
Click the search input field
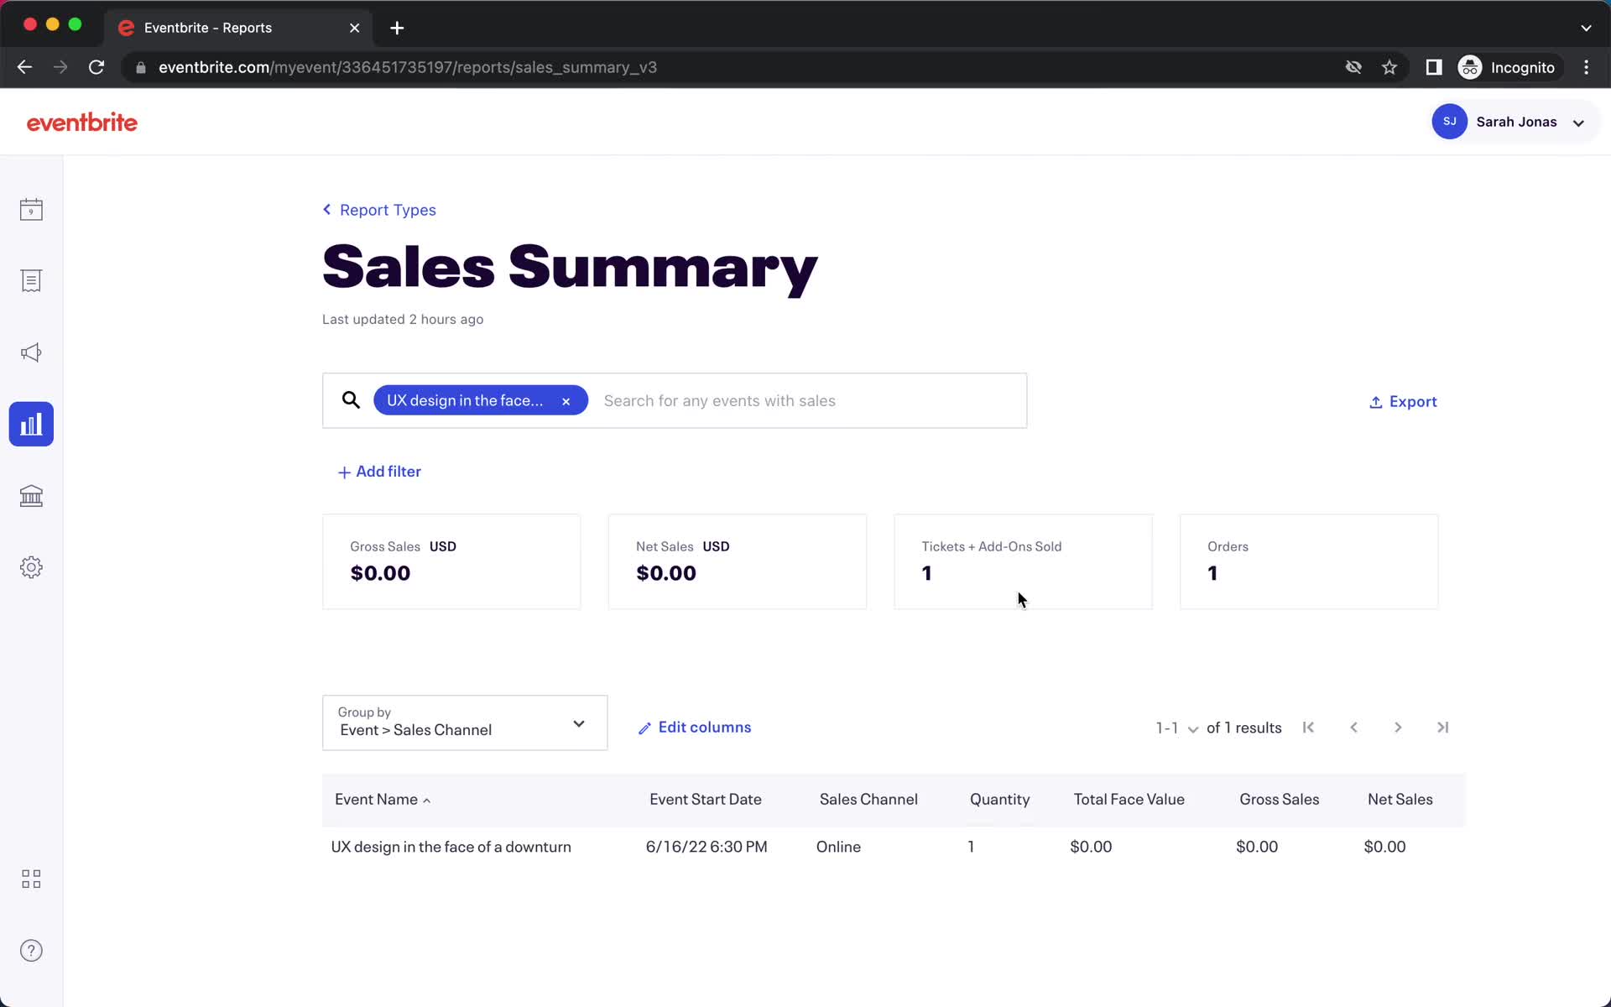point(803,400)
